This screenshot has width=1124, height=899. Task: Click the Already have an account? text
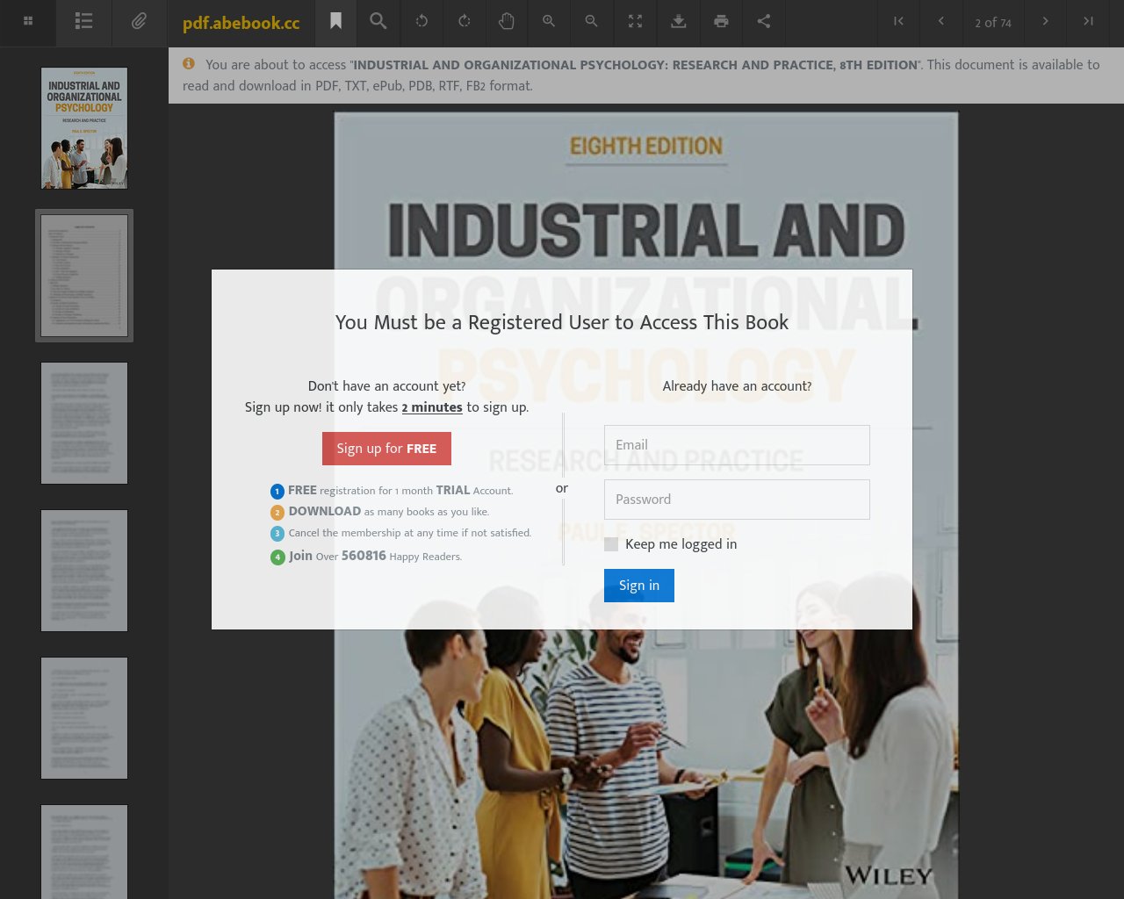(737, 386)
